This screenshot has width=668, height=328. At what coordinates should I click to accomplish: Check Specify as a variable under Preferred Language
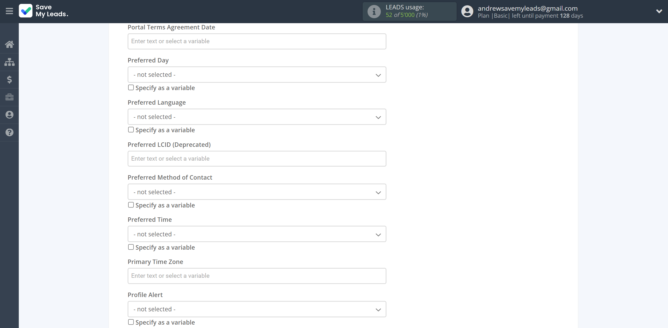[x=131, y=130]
